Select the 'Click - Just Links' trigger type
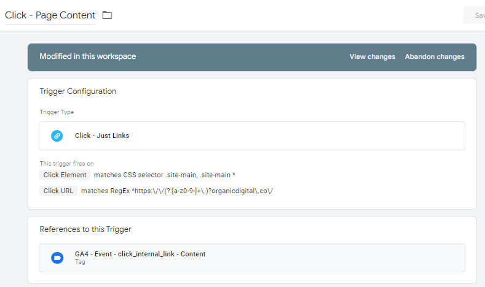Viewport: 485px width, 287px height. (x=102, y=136)
